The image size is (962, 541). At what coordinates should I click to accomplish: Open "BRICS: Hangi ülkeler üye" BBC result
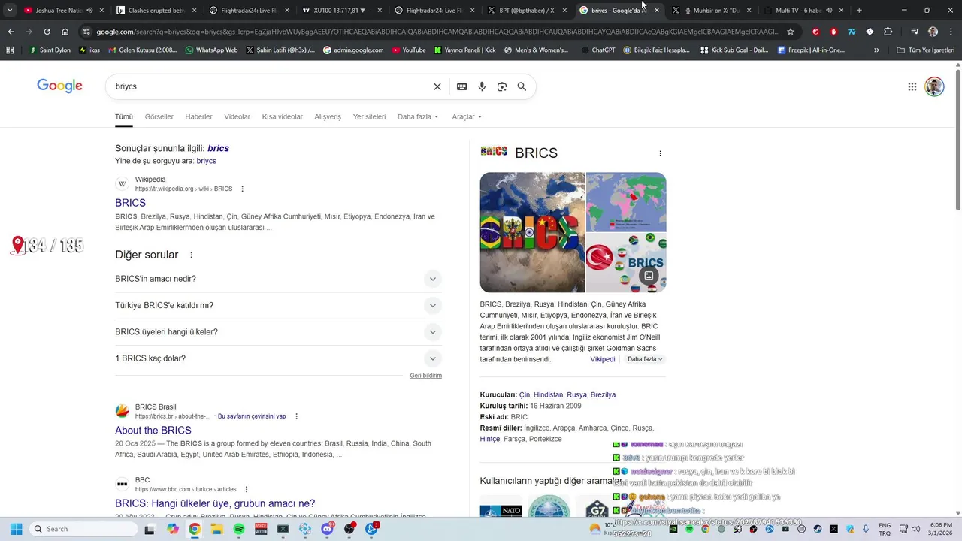coord(215,503)
